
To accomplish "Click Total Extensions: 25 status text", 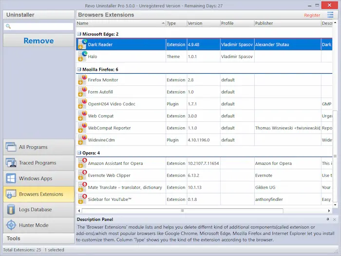I will (x=22, y=250).
